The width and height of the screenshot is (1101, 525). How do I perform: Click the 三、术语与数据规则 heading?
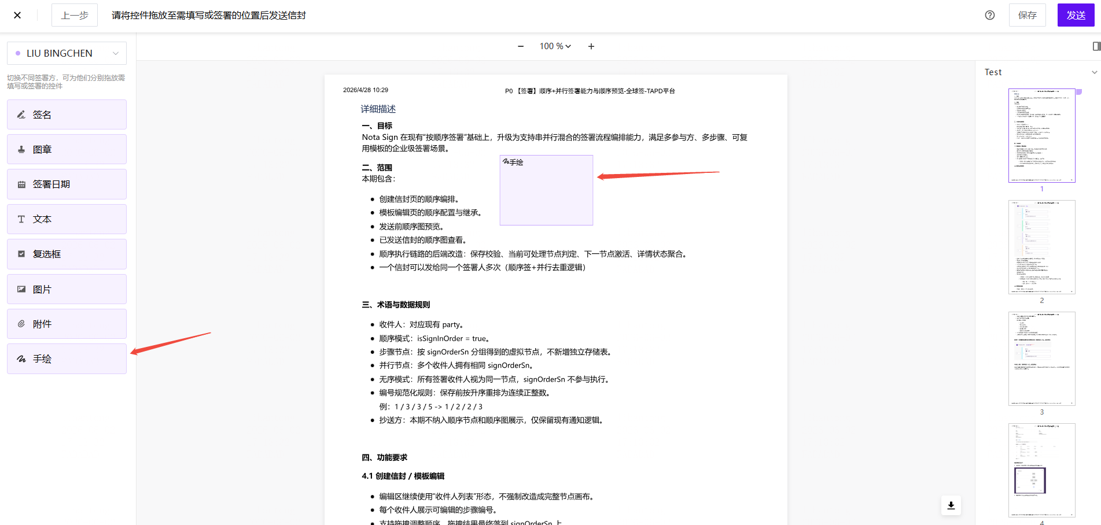pos(396,305)
